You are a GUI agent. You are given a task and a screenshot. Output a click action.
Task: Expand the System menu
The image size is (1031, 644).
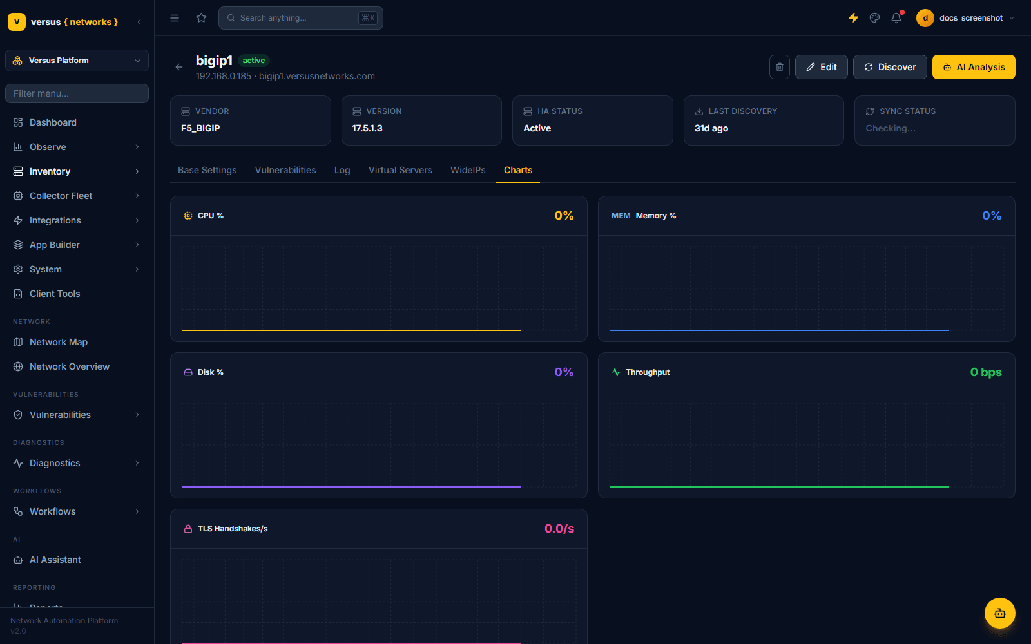pyautogui.click(x=77, y=269)
